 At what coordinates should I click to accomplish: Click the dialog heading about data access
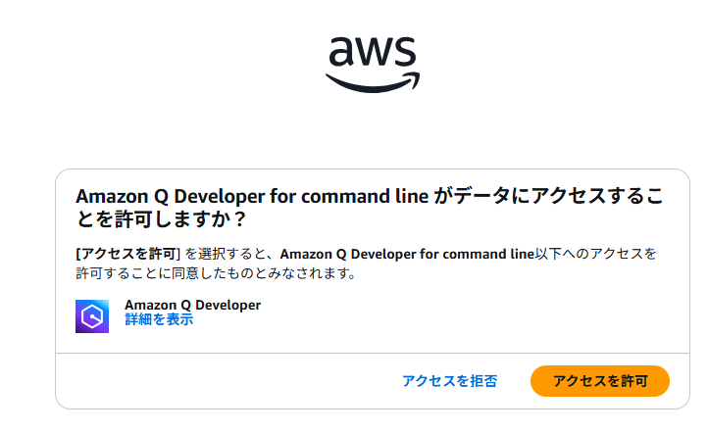pos(371,206)
